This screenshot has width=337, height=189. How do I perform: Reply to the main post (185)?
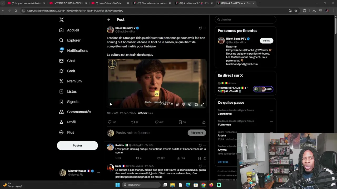click(x=112, y=122)
